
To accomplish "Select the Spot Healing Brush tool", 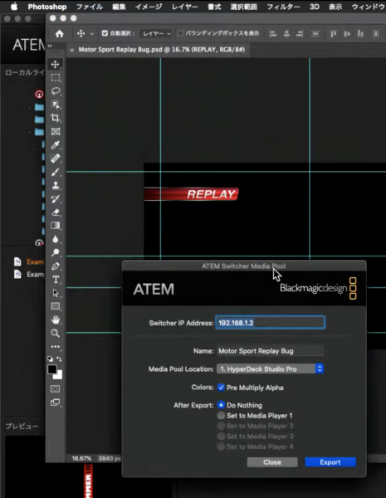I will point(56,159).
